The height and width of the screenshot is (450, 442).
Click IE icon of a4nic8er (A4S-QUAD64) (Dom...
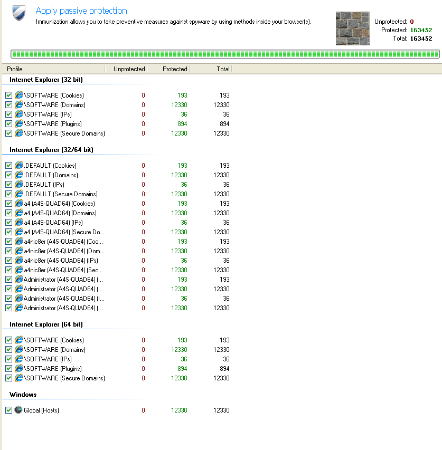coord(19,251)
